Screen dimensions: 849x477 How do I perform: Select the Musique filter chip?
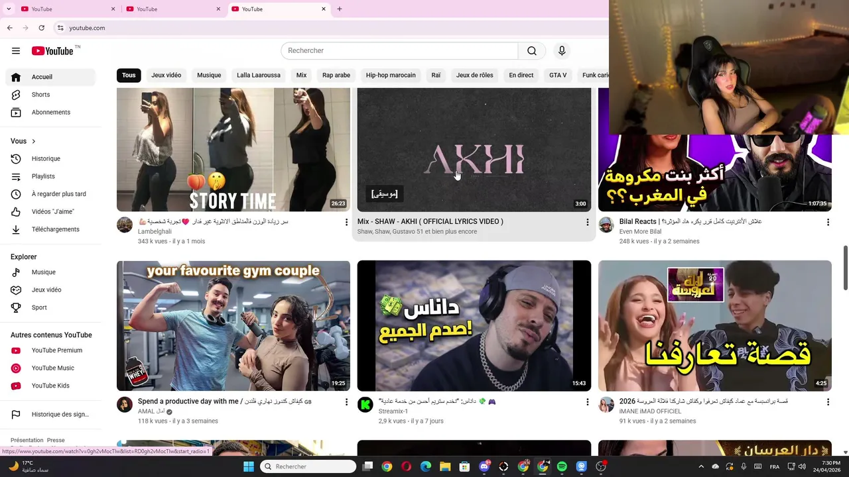click(x=209, y=76)
